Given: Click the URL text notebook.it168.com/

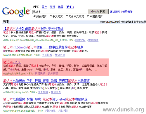Looking at the screenshot, I should 15,73.
